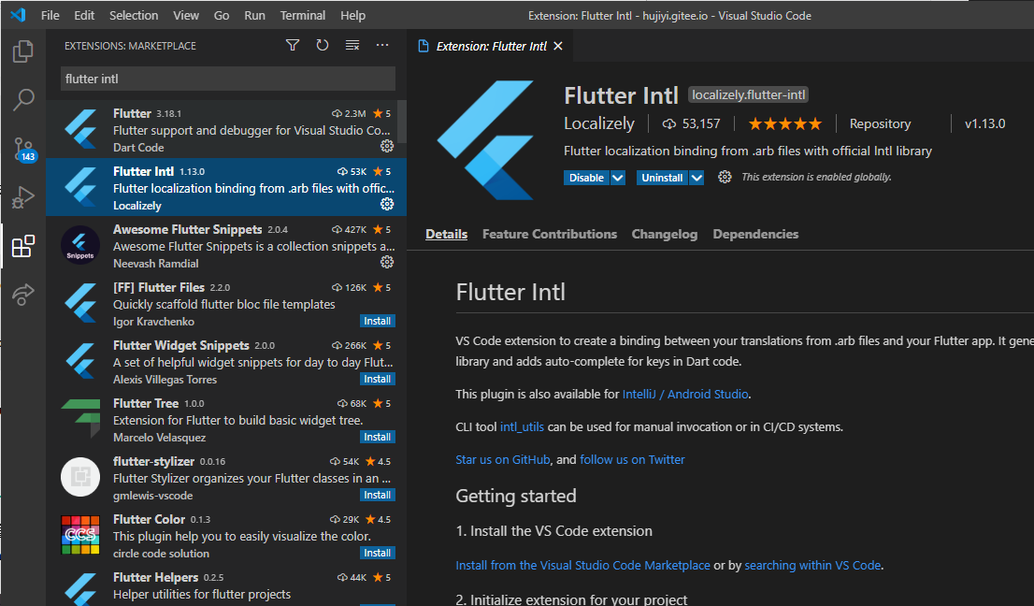Open the File menu
This screenshot has height=606, width=1034.
pyautogui.click(x=50, y=15)
